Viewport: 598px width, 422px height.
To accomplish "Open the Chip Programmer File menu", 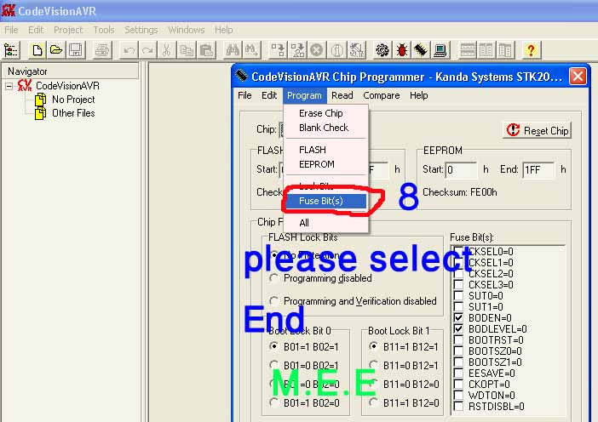I will pos(244,95).
